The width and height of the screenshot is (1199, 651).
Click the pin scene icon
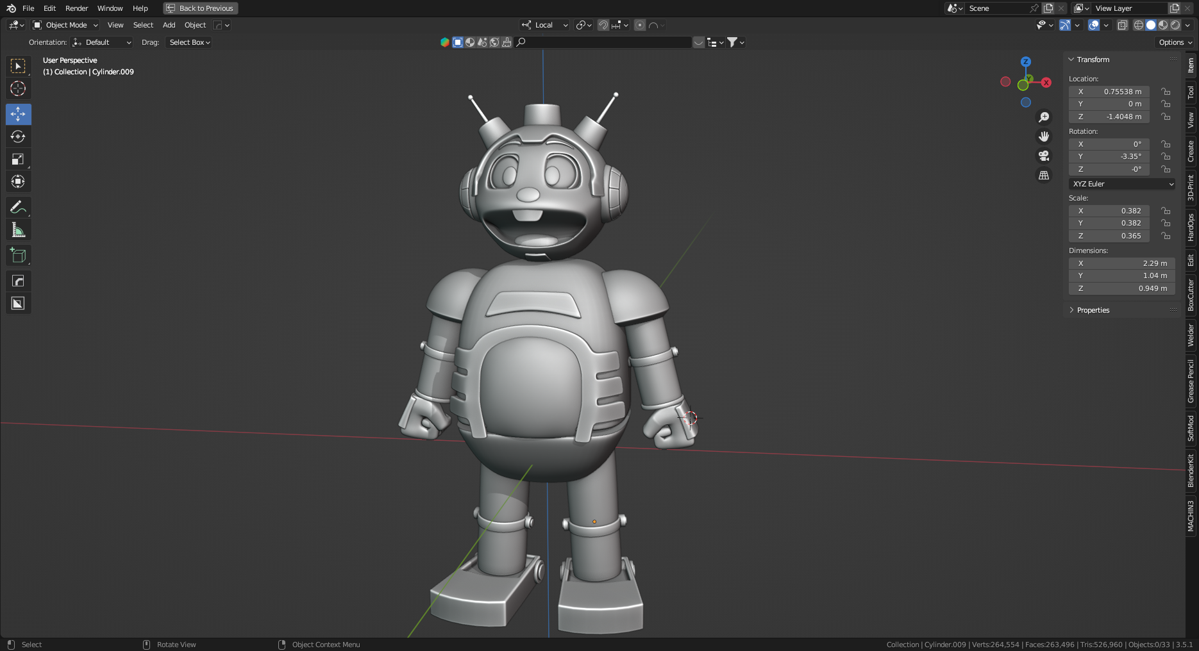tap(1034, 8)
